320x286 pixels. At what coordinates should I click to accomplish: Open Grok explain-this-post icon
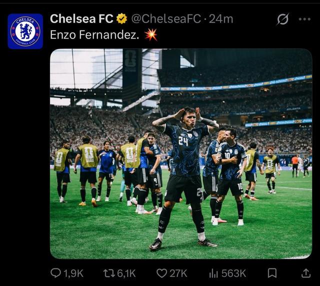[x=283, y=19]
